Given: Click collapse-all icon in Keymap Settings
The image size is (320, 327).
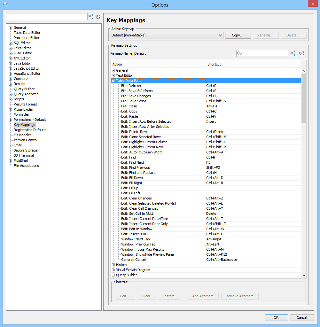Looking at the screenshot, I should (x=302, y=53).
